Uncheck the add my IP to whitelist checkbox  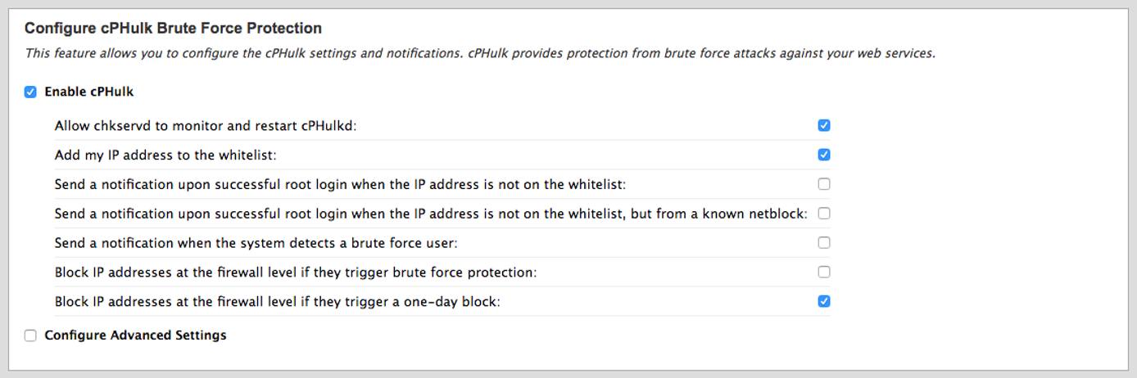(x=824, y=155)
